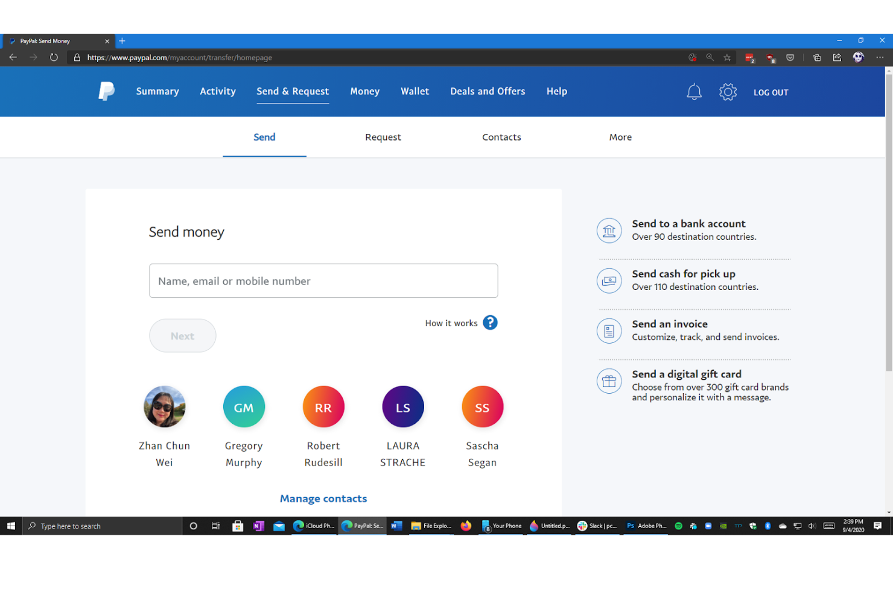The image size is (893, 595).
Task: Open the Wallet menu
Action: [415, 91]
